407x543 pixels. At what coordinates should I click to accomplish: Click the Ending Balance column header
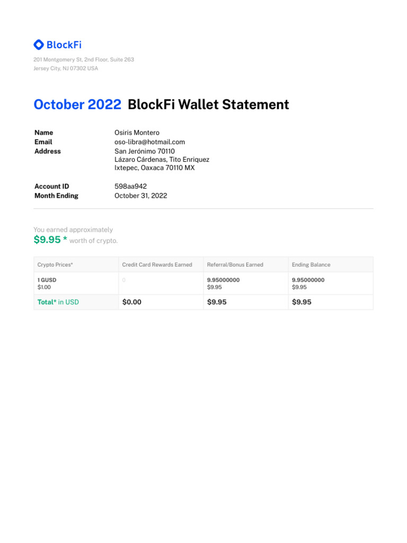click(x=311, y=265)
